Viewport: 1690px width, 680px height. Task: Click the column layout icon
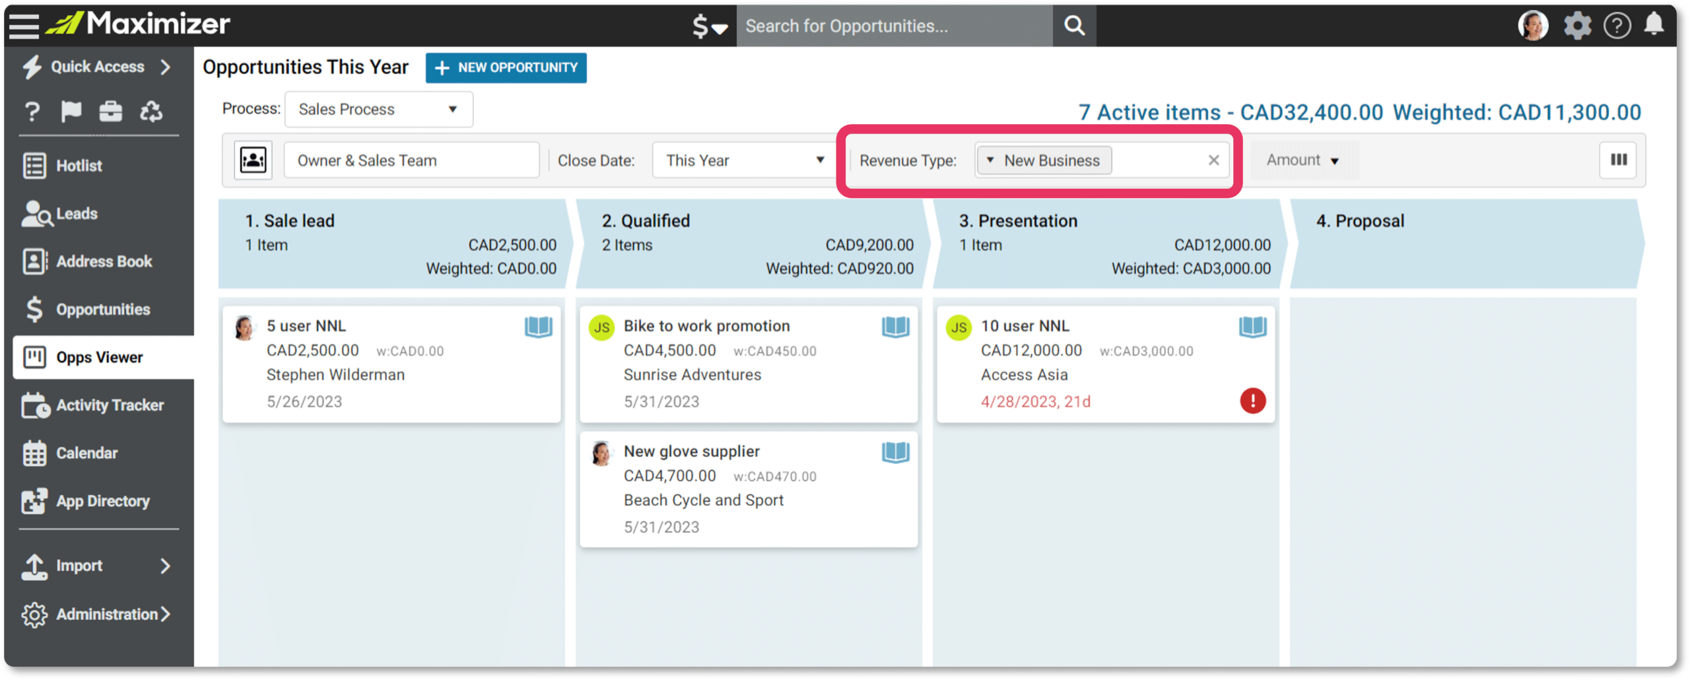(x=1618, y=160)
